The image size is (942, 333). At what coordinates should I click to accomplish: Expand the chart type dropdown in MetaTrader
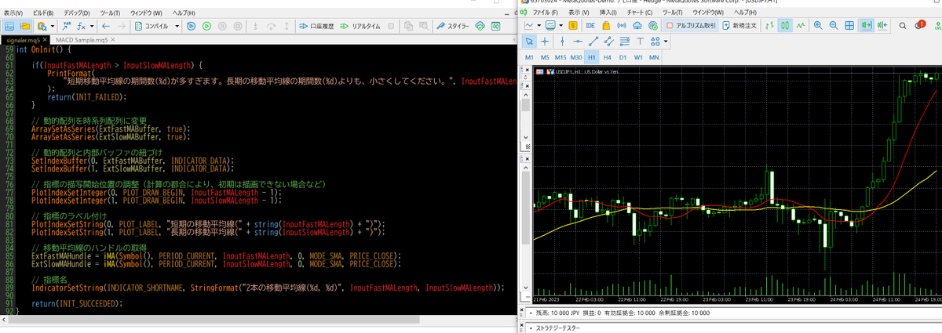coord(539,26)
